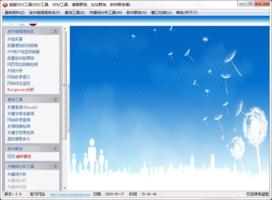Open the 窗口切换(U) menu

coord(161,13)
